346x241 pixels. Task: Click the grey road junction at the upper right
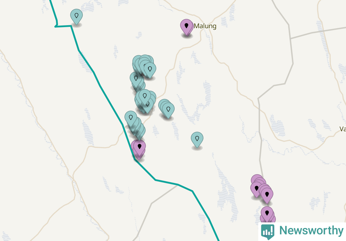coord(291,38)
